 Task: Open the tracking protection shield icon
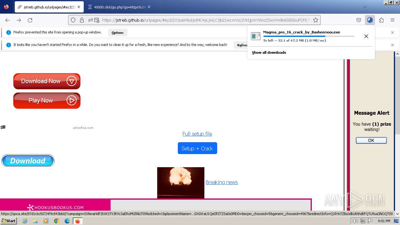click(73, 20)
